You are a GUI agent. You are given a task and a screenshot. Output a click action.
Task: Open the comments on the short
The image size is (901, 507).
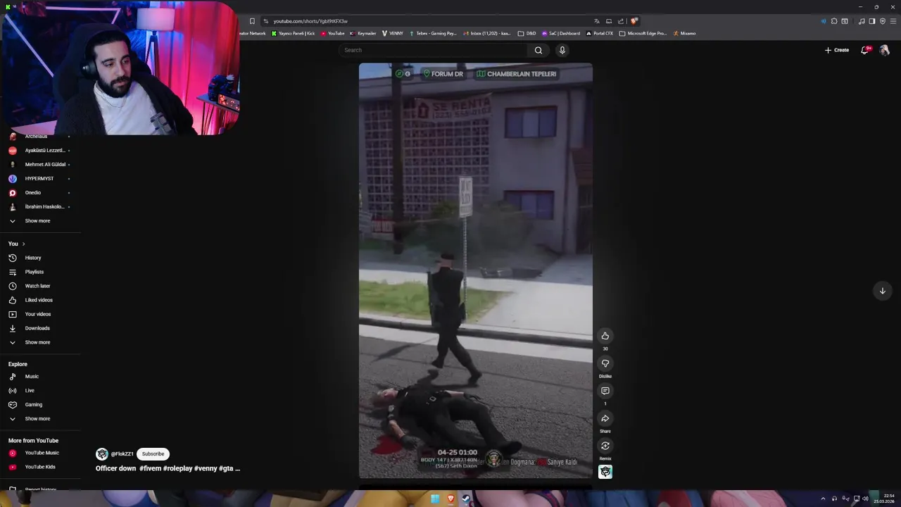coord(605,391)
